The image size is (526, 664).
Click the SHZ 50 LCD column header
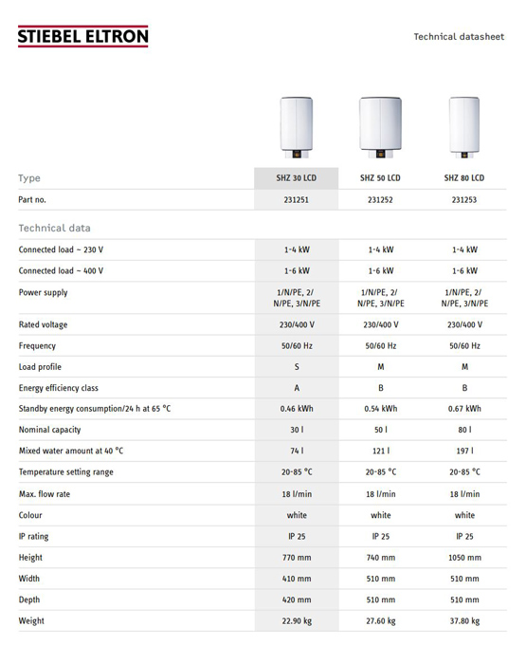(x=380, y=178)
